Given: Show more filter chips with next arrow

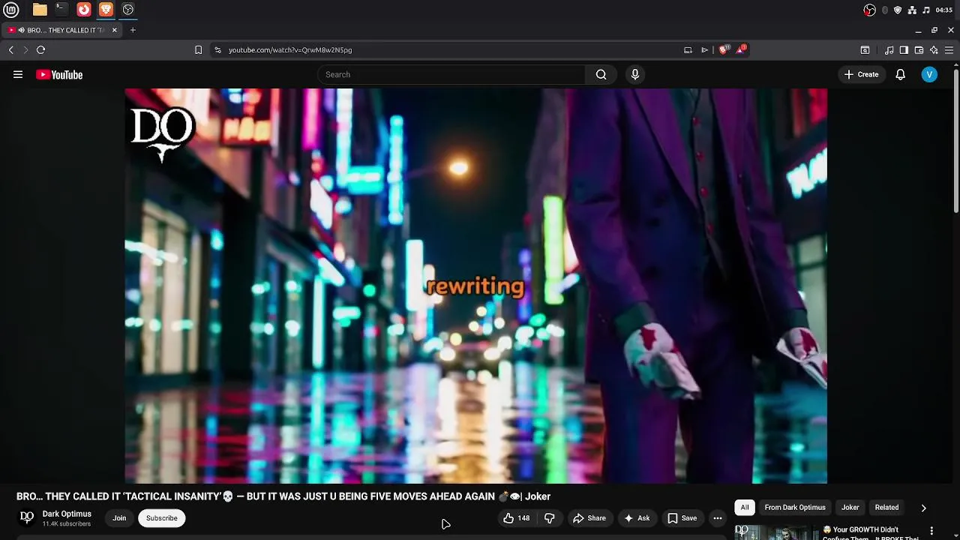Looking at the screenshot, I should (923, 508).
